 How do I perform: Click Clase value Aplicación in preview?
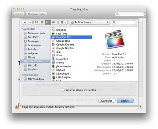point(118,57)
